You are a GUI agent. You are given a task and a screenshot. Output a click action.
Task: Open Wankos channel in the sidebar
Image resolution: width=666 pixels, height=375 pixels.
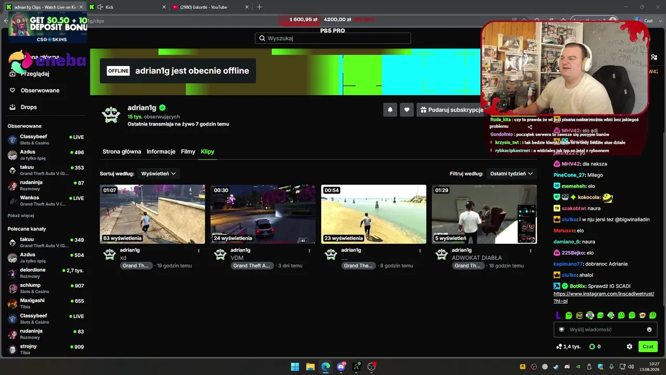point(46,201)
